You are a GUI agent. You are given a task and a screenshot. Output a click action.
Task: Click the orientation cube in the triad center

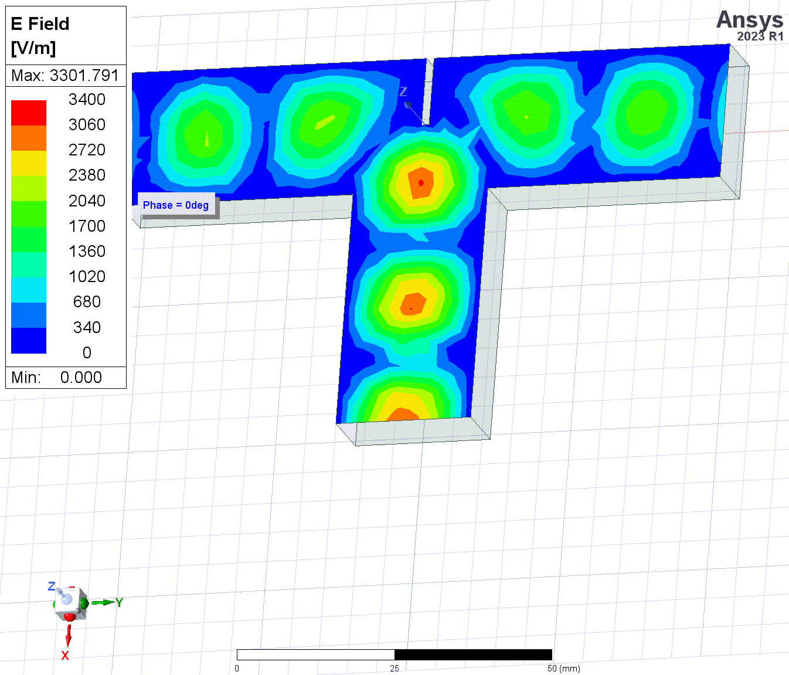click(71, 603)
